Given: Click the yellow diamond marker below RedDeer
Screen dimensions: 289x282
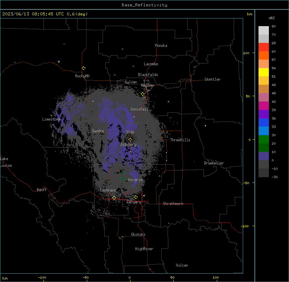Looking at the screenshot, I should [143, 94].
